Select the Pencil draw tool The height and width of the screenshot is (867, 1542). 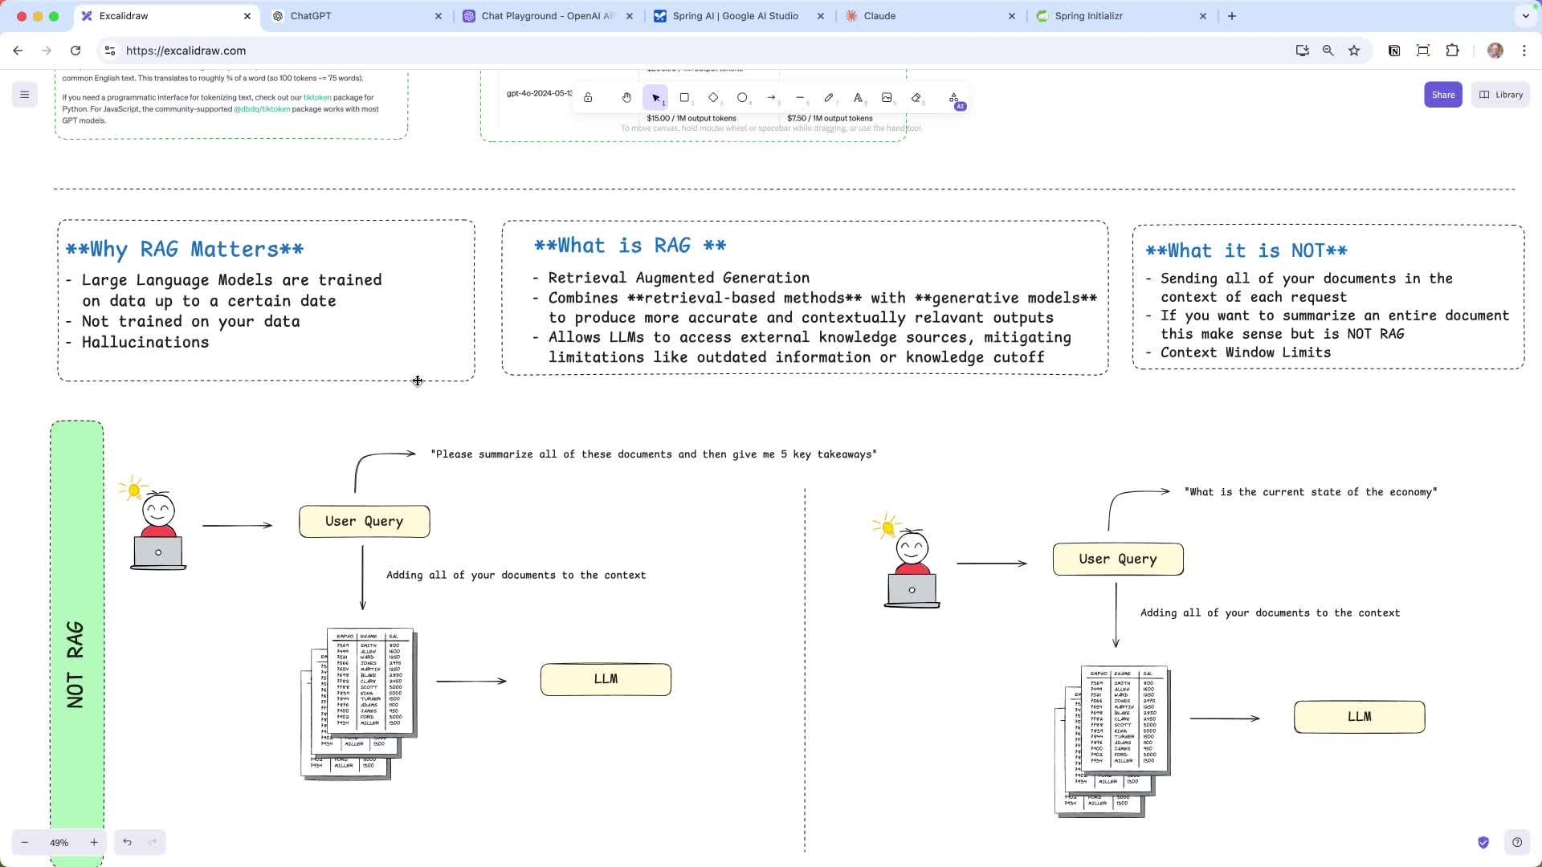coord(829,98)
